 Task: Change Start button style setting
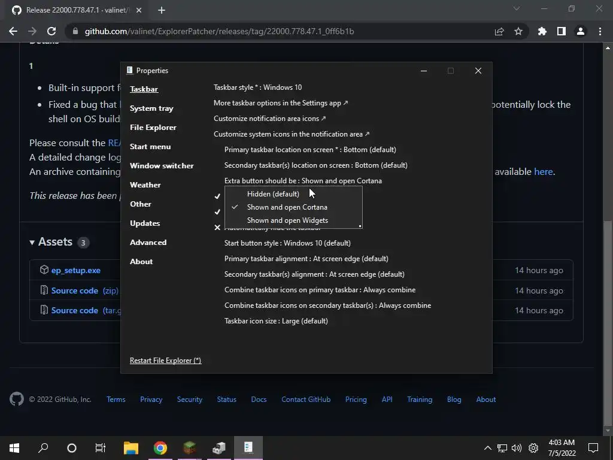[287, 243]
